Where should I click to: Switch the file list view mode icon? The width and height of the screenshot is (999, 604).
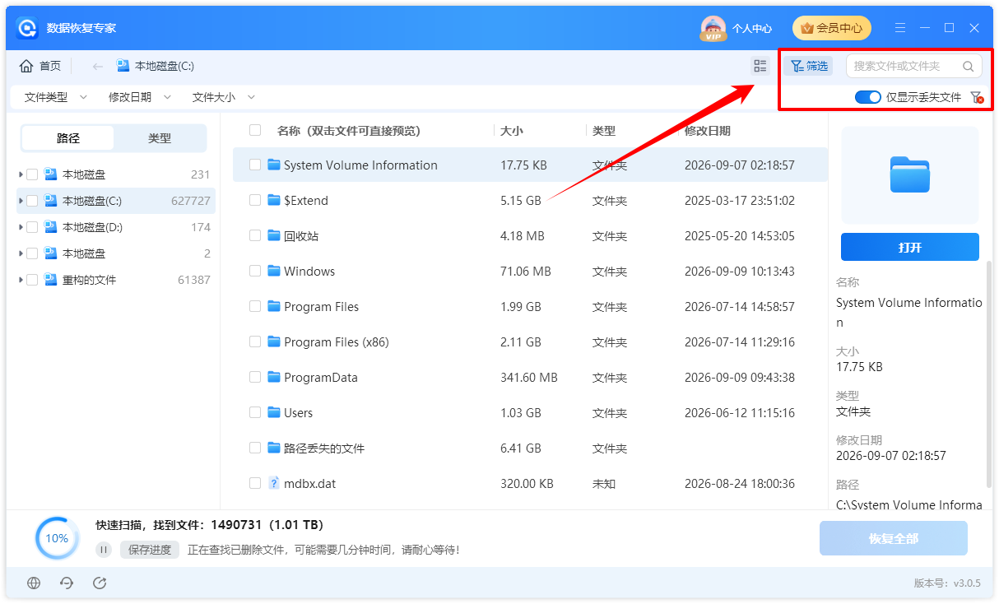760,66
